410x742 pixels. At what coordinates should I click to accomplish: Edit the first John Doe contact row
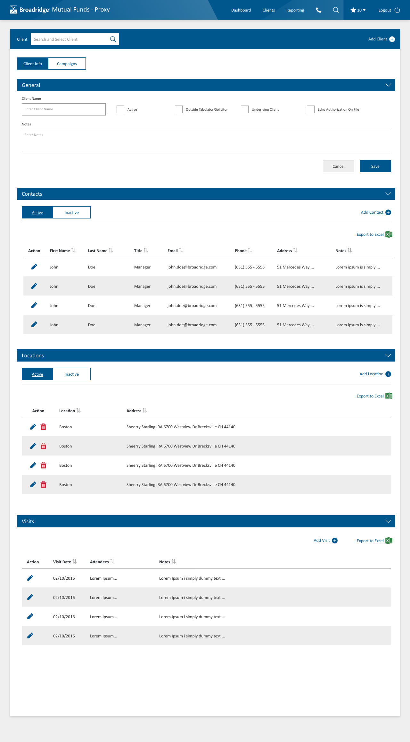34,267
